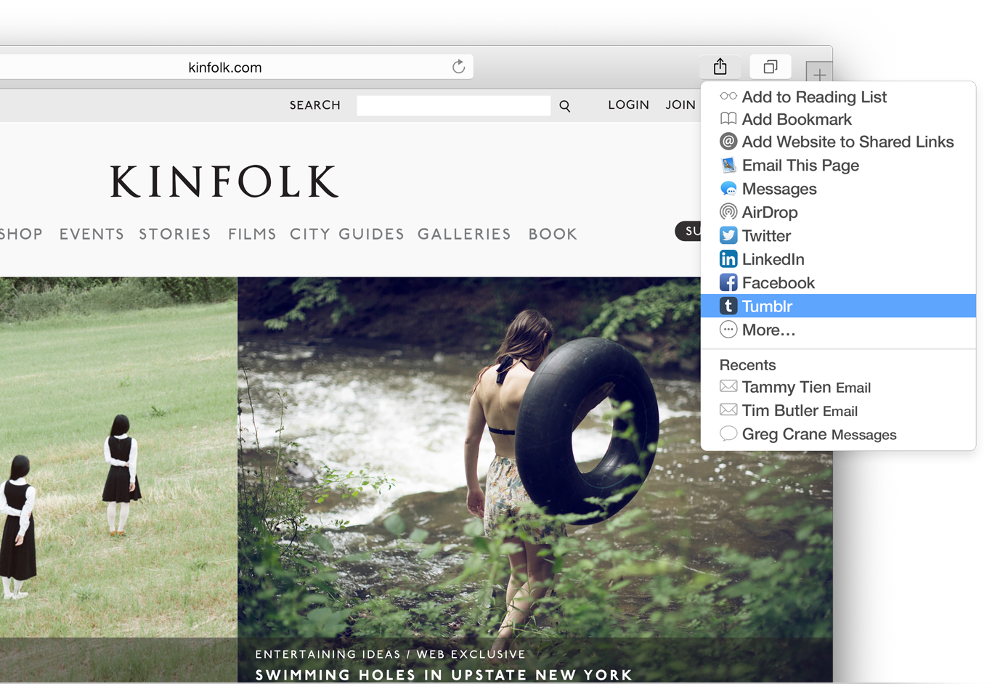Share page to Twitter

pos(838,236)
